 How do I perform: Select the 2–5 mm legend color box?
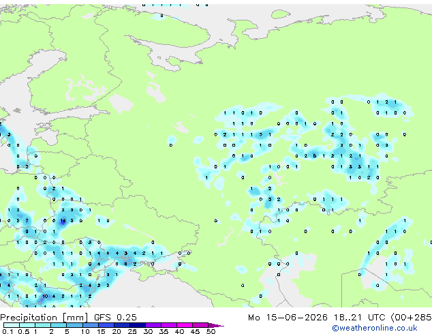click(x=59, y=325)
